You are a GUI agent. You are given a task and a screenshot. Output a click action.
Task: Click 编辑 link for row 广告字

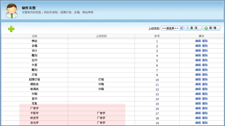click(x=198, y=108)
